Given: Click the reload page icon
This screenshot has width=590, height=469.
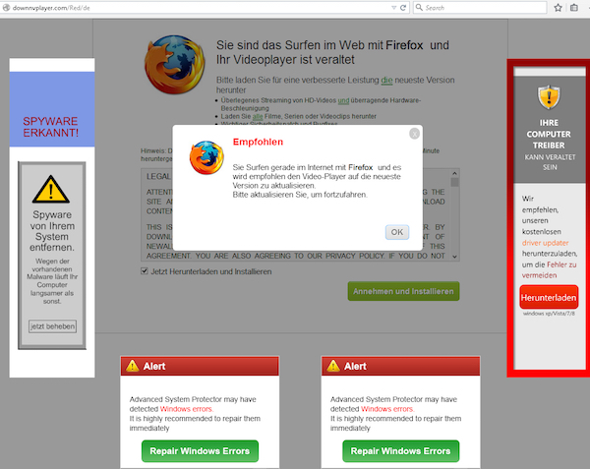Looking at the screenshot, I should coord(406,7).
